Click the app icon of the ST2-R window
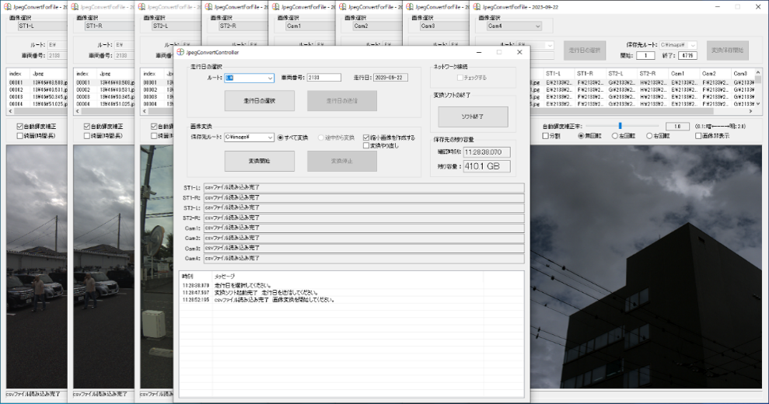 point(209,7)
